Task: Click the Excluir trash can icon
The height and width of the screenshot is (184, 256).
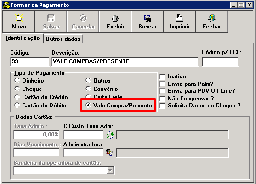Action: 115,18
